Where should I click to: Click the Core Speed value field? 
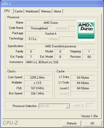click(37, 77)
